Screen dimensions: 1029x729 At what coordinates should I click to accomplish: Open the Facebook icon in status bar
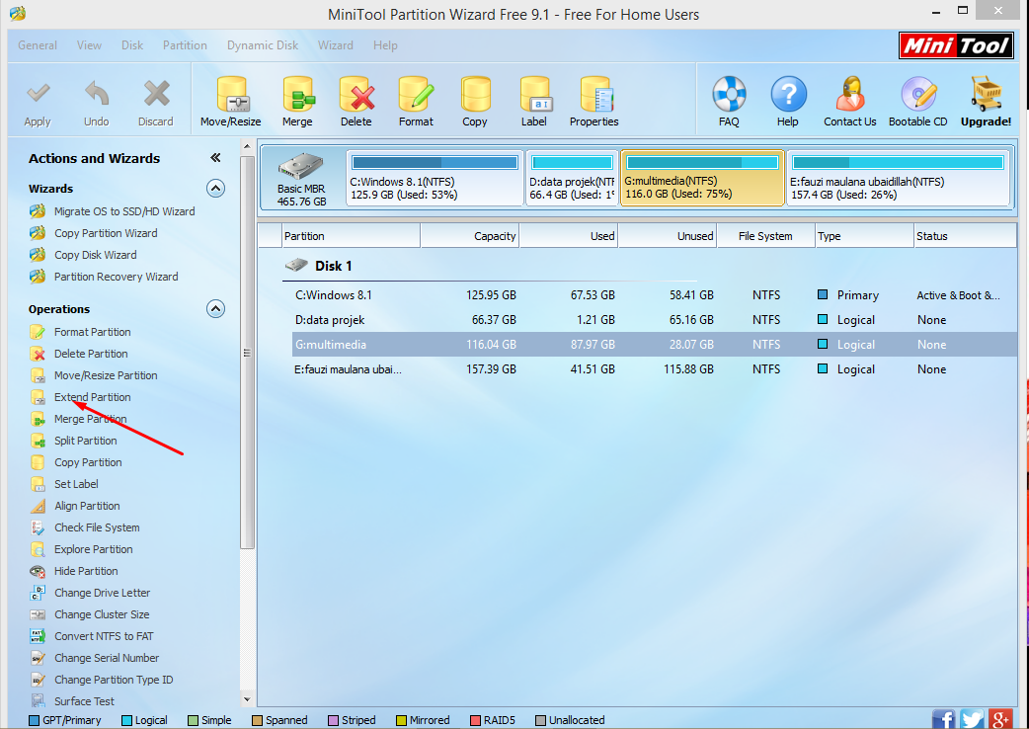[x=944, y=719]
